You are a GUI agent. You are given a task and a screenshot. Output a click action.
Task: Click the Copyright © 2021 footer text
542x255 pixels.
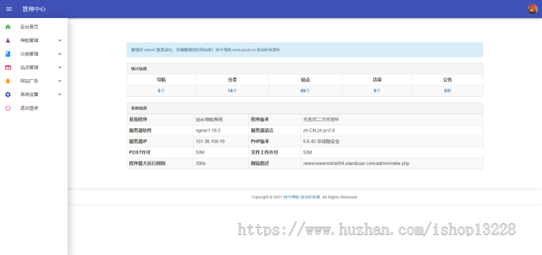tap(267, 197)
